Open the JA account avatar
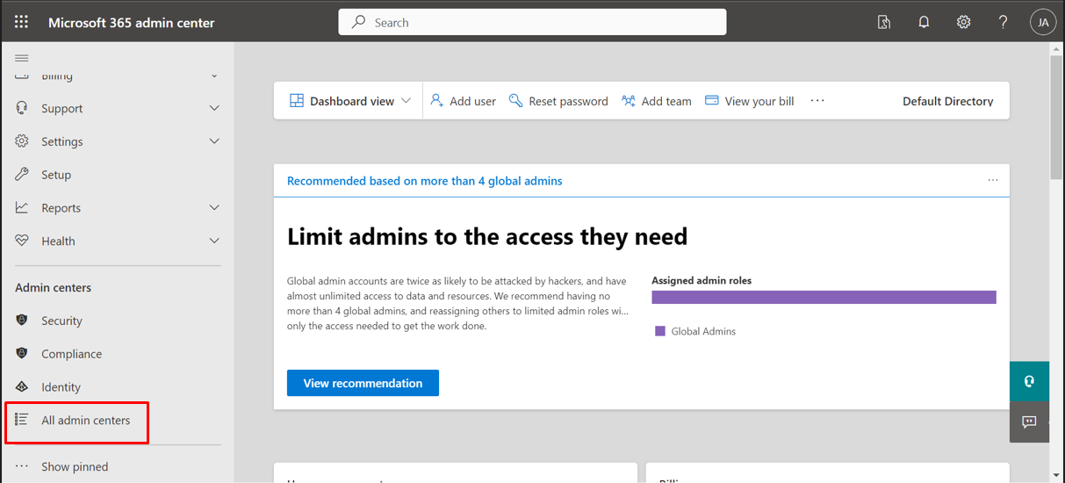1065x483 pixels. [x=1043, y=23]
